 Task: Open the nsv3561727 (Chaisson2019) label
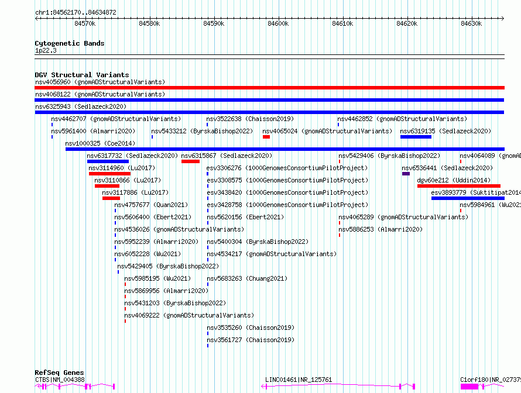[251, 340]
